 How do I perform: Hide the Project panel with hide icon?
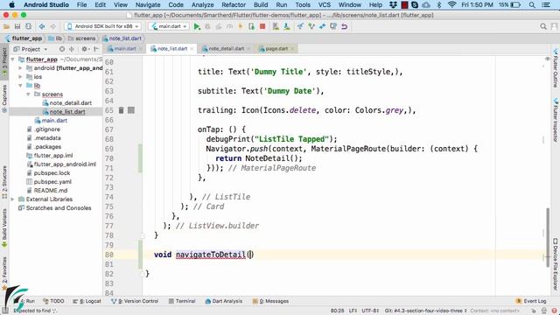pos(96,49)
